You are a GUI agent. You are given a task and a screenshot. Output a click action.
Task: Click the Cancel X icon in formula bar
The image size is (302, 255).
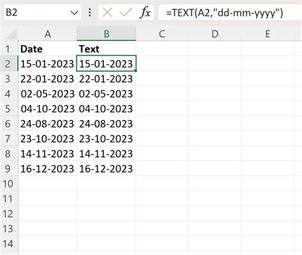107,13
